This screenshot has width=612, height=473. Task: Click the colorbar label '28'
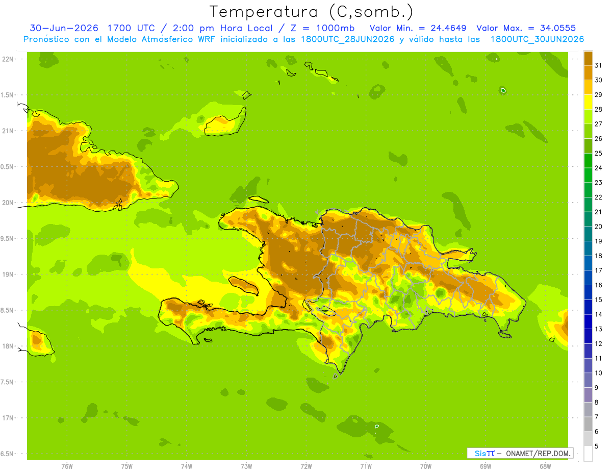coord(599,109)
